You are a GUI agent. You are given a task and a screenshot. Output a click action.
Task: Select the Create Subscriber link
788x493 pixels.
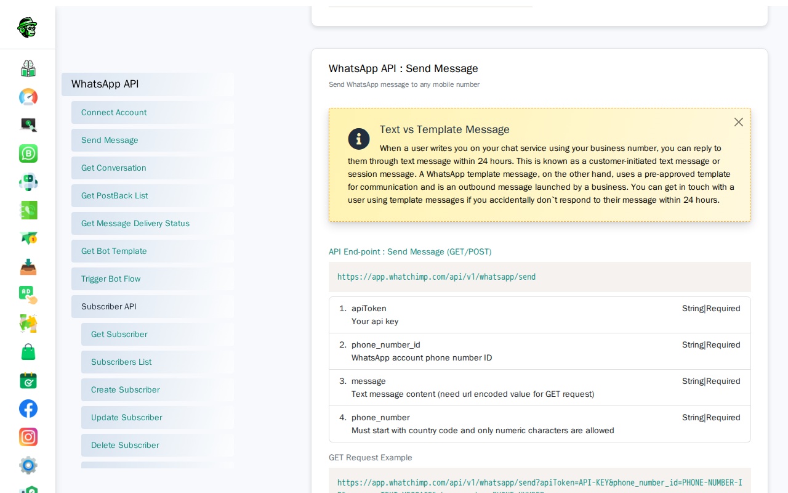158,390
